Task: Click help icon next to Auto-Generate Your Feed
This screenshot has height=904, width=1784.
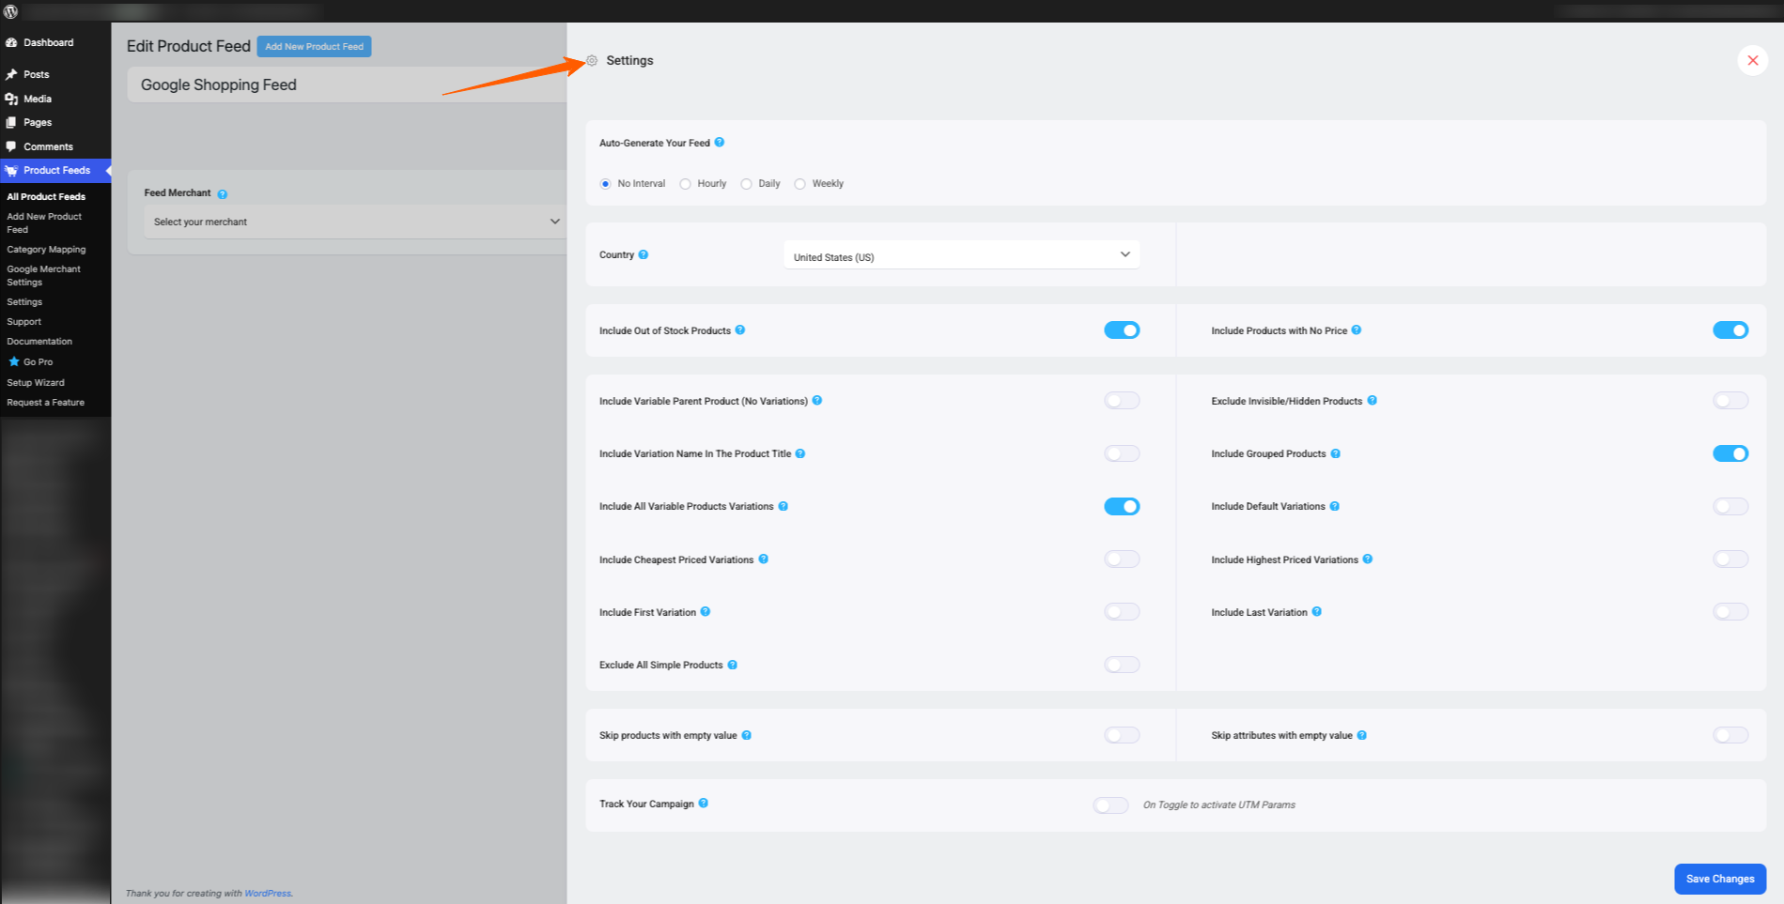Action: pos(720,143)
